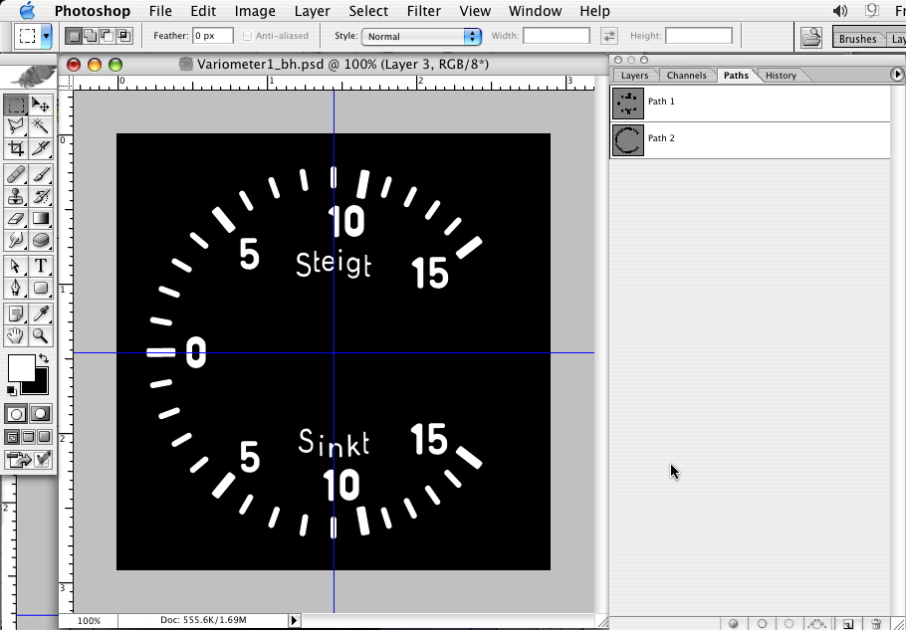Open the Style dropdown set to Normal

pos(420,36)
